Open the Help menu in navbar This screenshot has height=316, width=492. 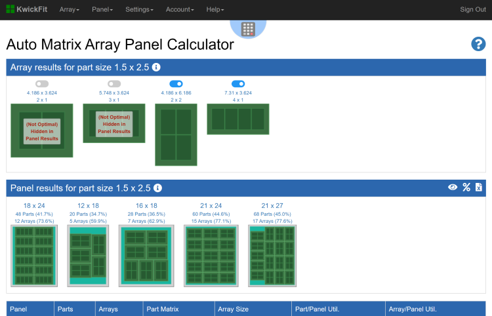(x=215, y=10)
